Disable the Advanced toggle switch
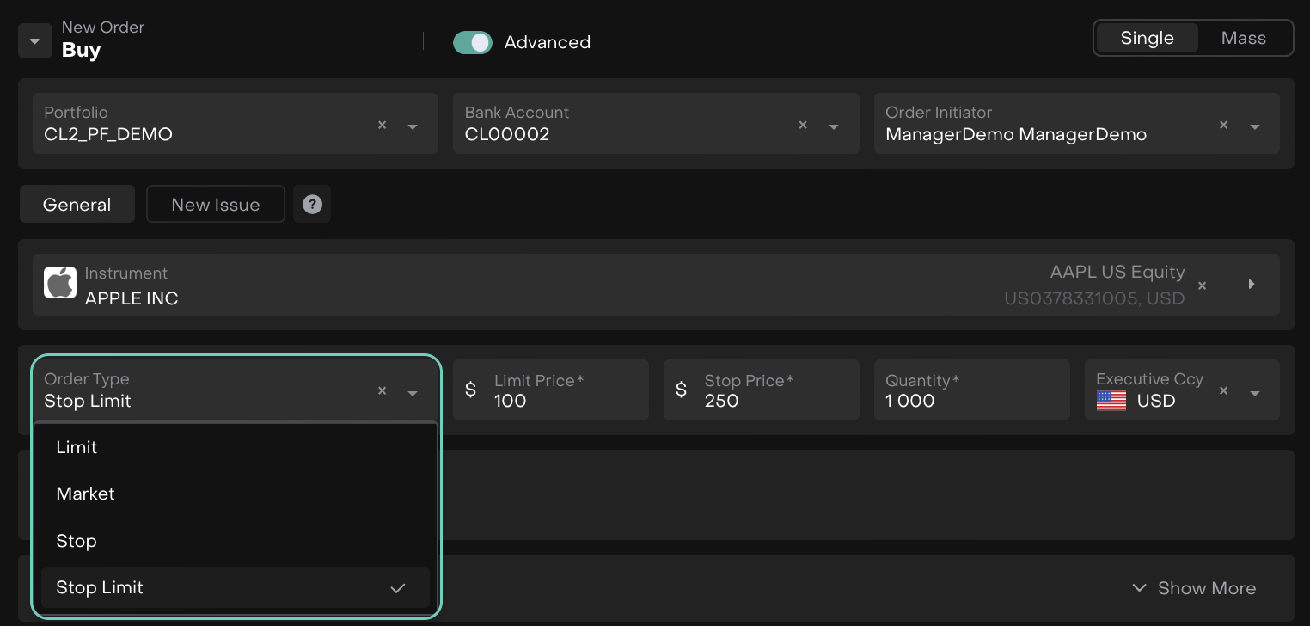Screen dimensions: 1310x626 473,42
